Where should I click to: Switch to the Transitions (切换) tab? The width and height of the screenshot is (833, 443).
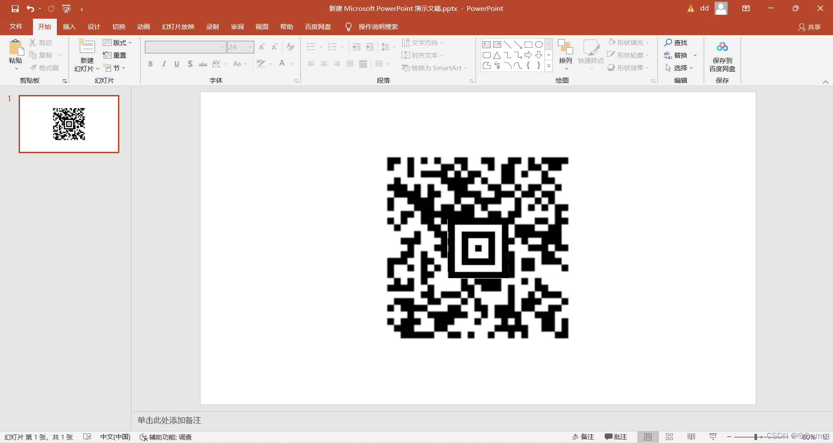pos(119,26)
